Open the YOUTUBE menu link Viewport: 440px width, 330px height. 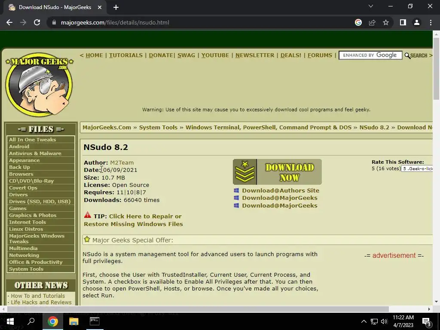pos(215,55)
